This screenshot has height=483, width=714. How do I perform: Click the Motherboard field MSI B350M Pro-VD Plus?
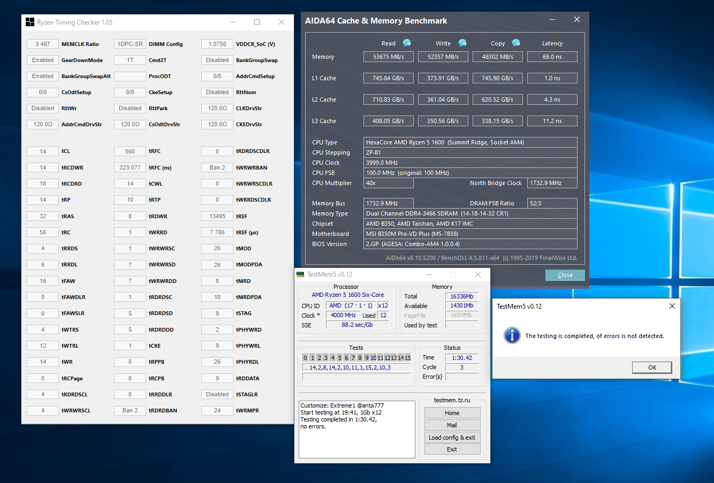[x=470, y=234]
